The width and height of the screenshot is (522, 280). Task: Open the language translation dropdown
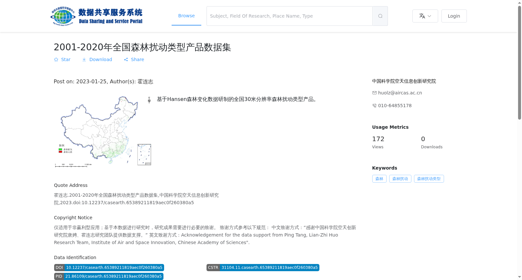(x=425, y=16)
